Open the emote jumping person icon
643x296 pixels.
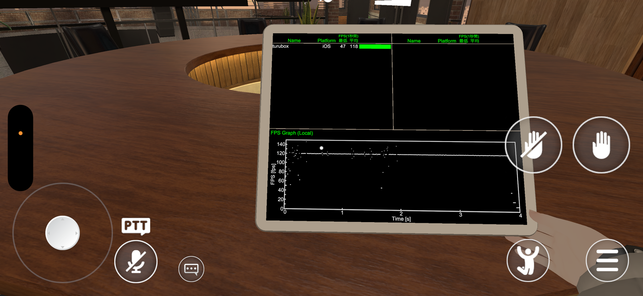[x=528, y=261]
